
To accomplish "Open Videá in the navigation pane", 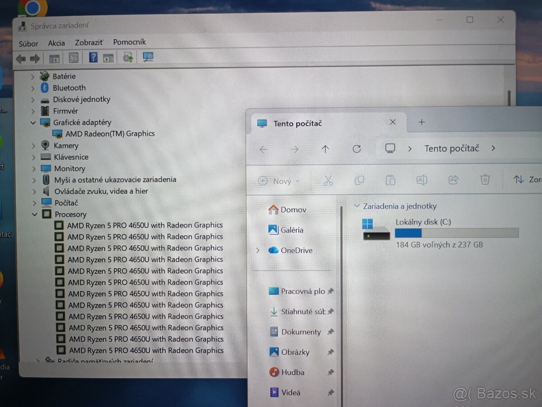I will point(285,393).
